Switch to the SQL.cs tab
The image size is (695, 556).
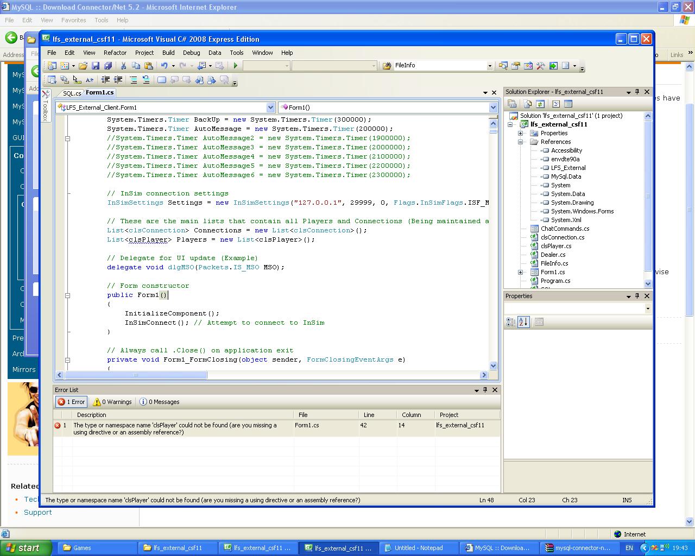tap(71, 93)
